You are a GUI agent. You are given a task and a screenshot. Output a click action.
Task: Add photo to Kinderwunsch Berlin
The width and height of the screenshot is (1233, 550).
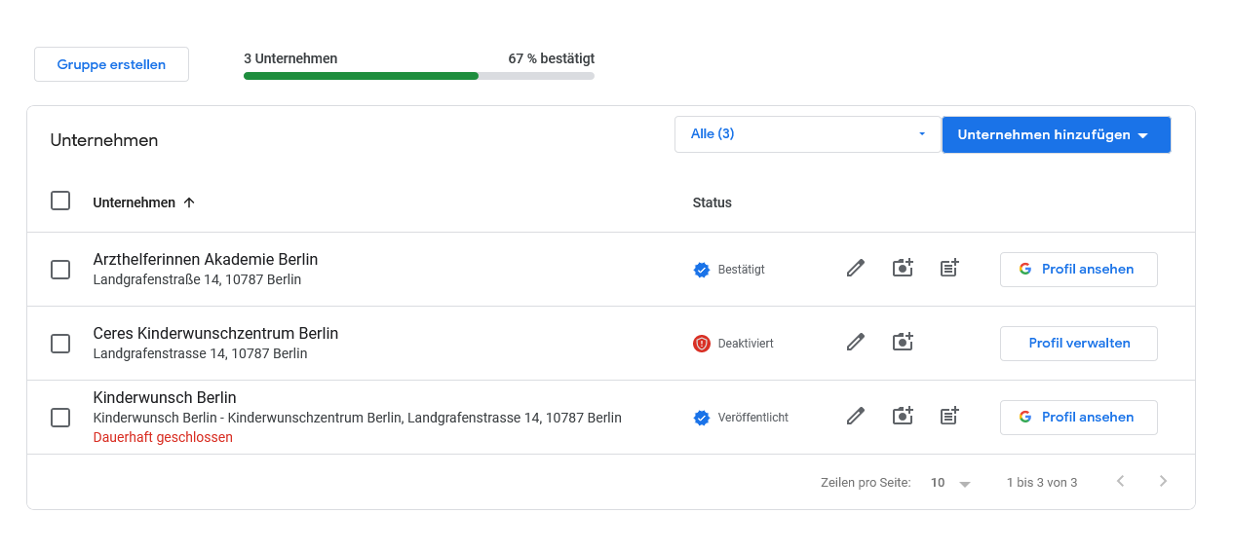pos(904,417)
